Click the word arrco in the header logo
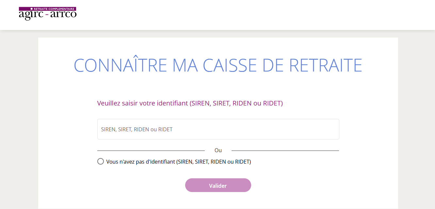This screenshot has width=435, height=209. [63, 15]
